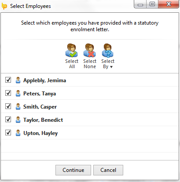This screenshot has width=180, height=182.
Task: Click the Cancel button
Action: pyautogui.click(x=108, y=170)
